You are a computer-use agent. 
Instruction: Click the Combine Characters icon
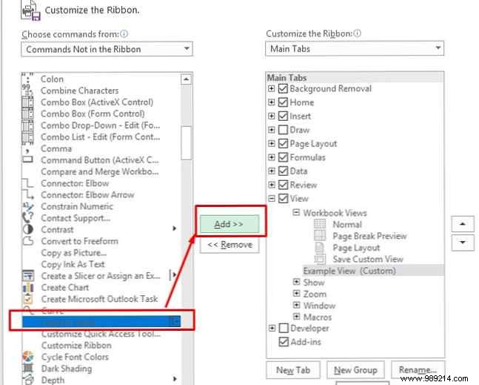click(x=27, y=90)
